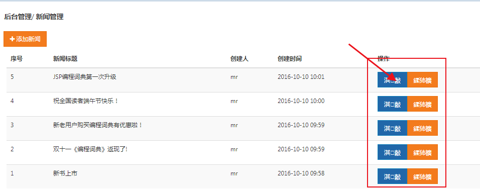Screen dimensions: 480x189
Task: Click the orange button for news row 3
Action: click(x=422, y=128)
